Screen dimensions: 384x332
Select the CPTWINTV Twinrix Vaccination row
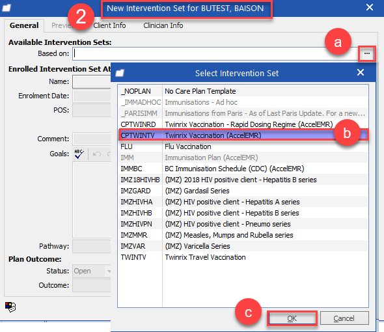243,135
